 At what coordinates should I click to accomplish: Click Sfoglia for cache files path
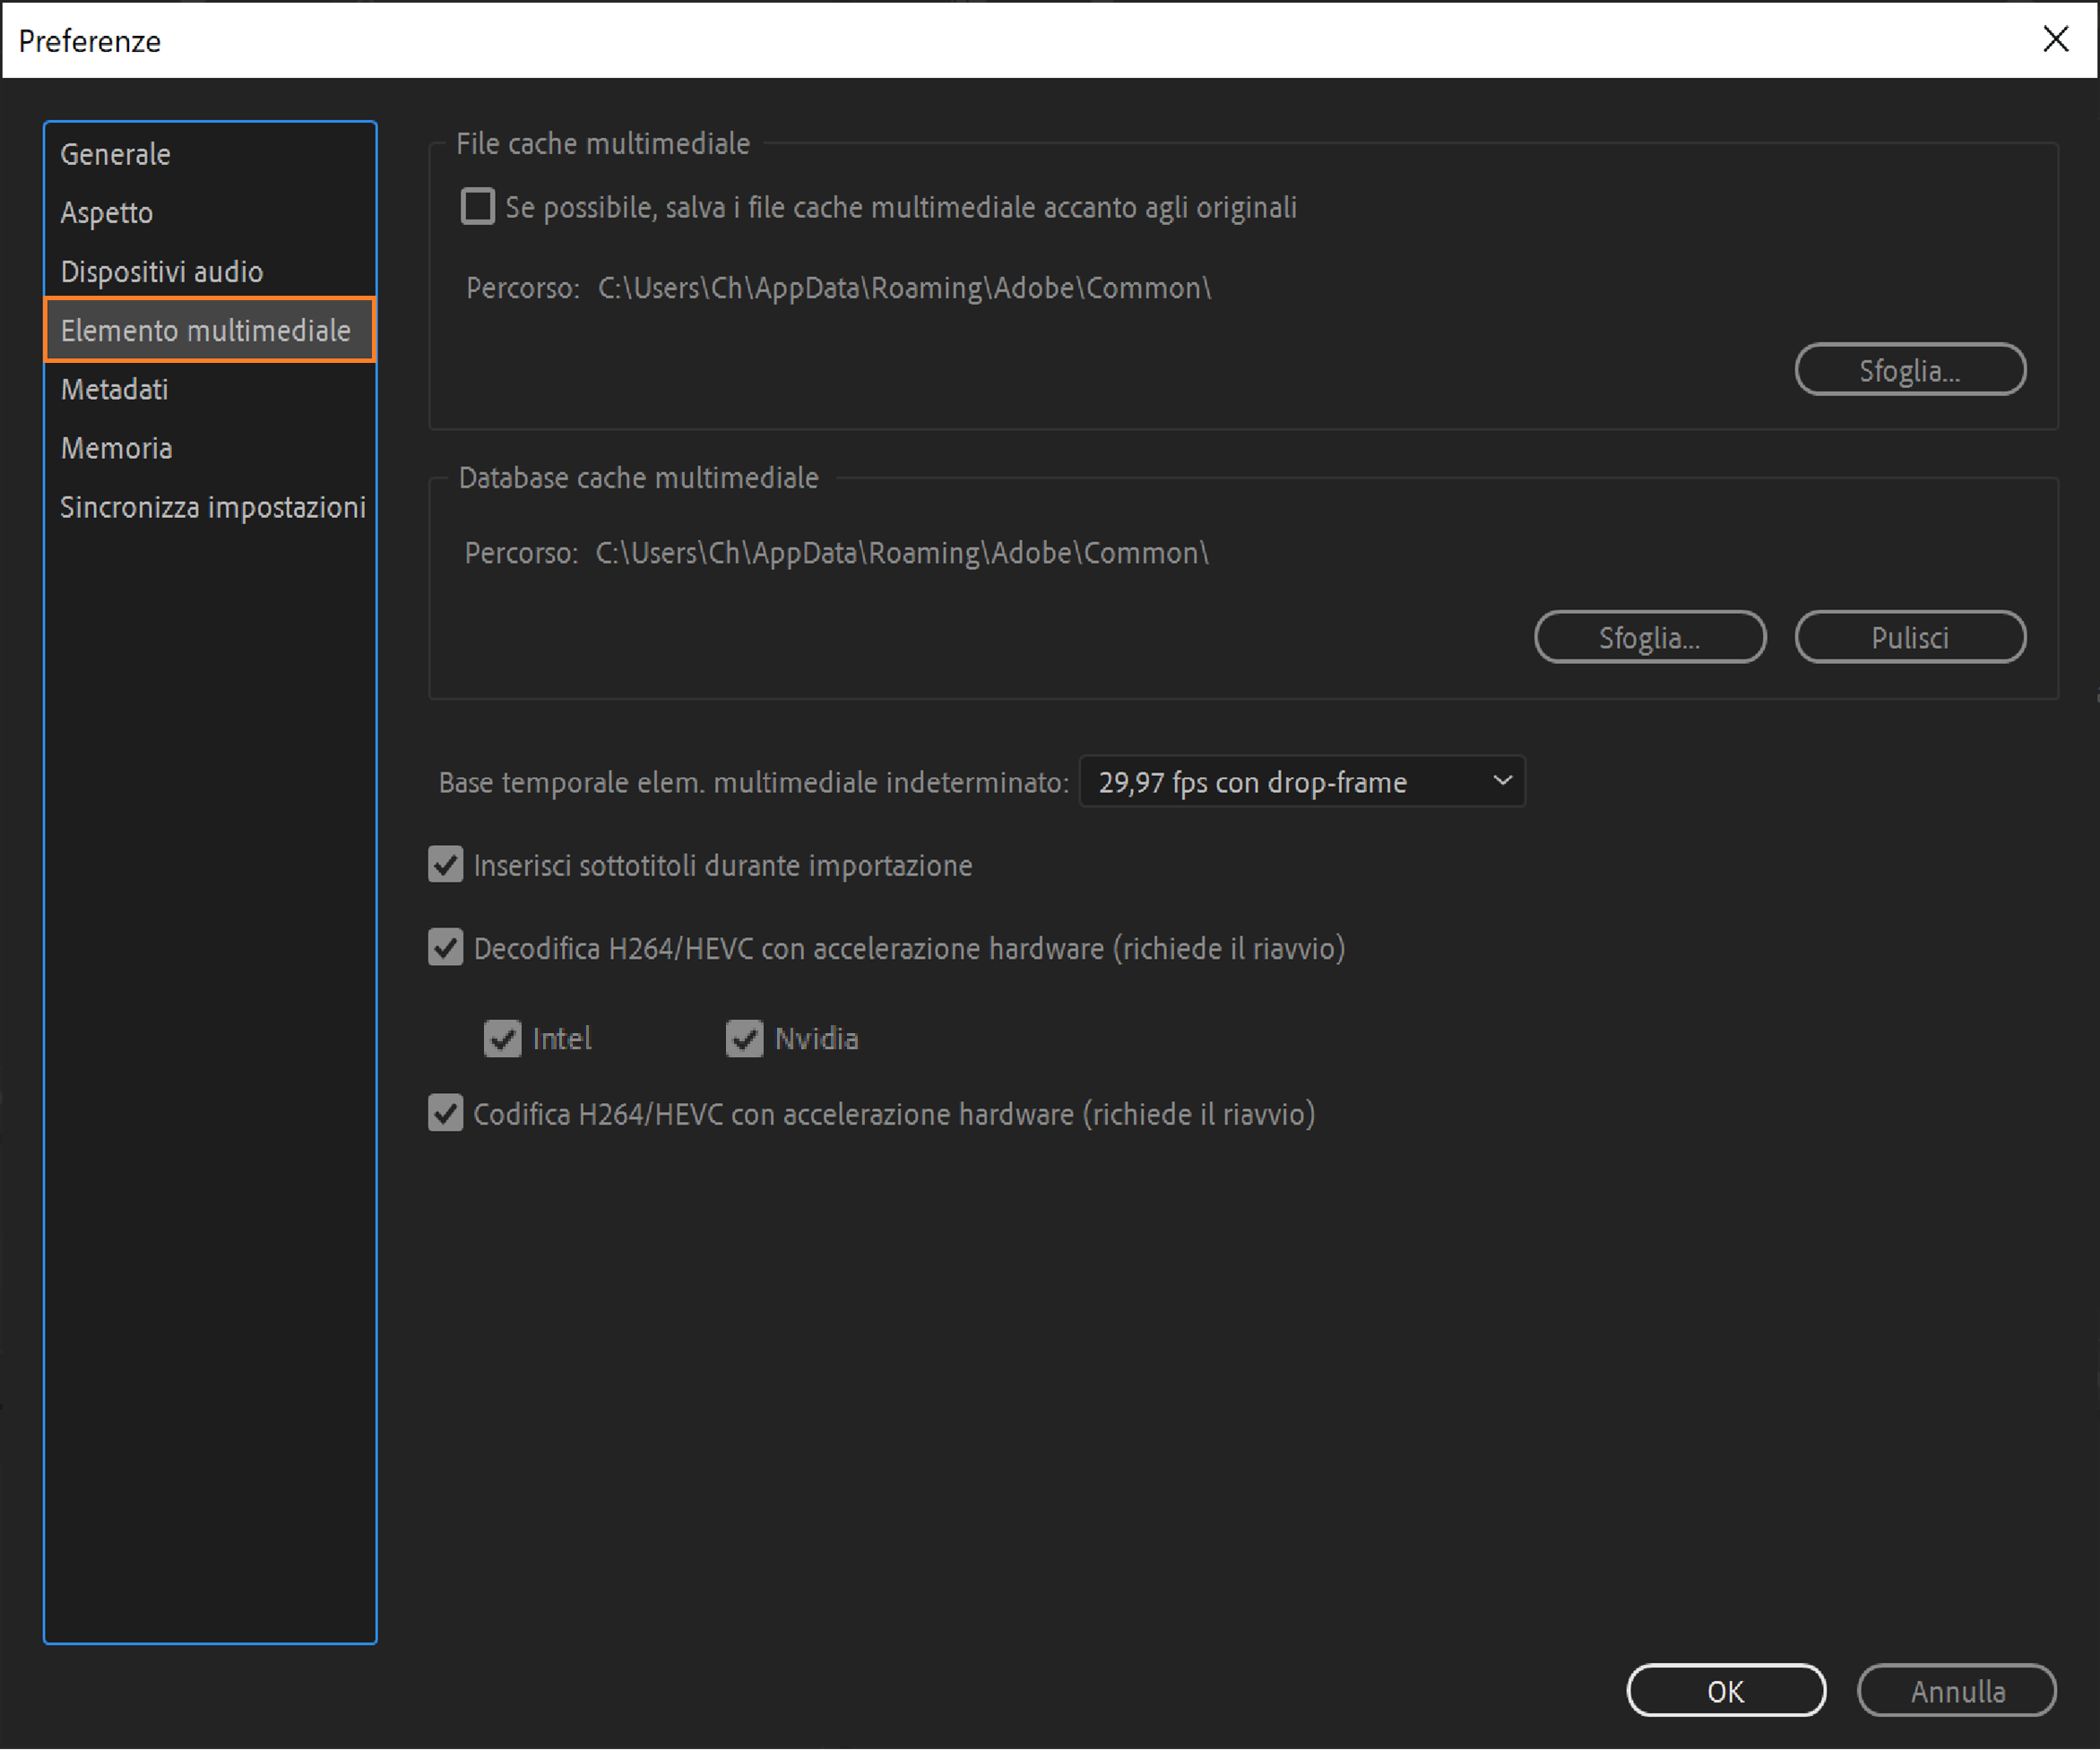1909,370
